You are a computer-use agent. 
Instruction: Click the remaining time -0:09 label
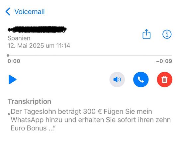click(x=164, y=61)
